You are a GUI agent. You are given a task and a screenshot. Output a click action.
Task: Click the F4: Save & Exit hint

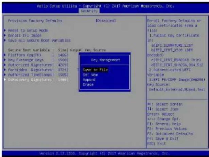163,139
